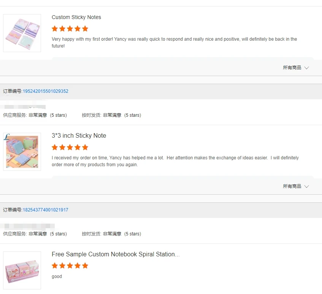Viewport: 322px width, 294px height.
Task: Open the Custom Sticky Notes product thumbnail
Action: (x=22, y=33)
